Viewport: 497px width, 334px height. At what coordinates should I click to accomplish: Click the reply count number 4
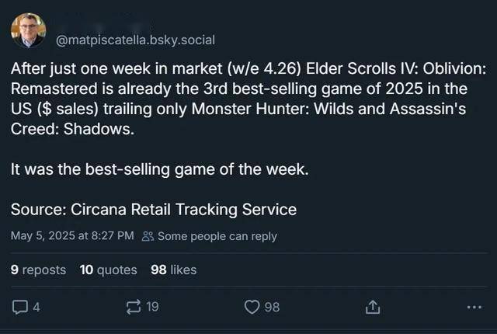[x=36, y=308]
